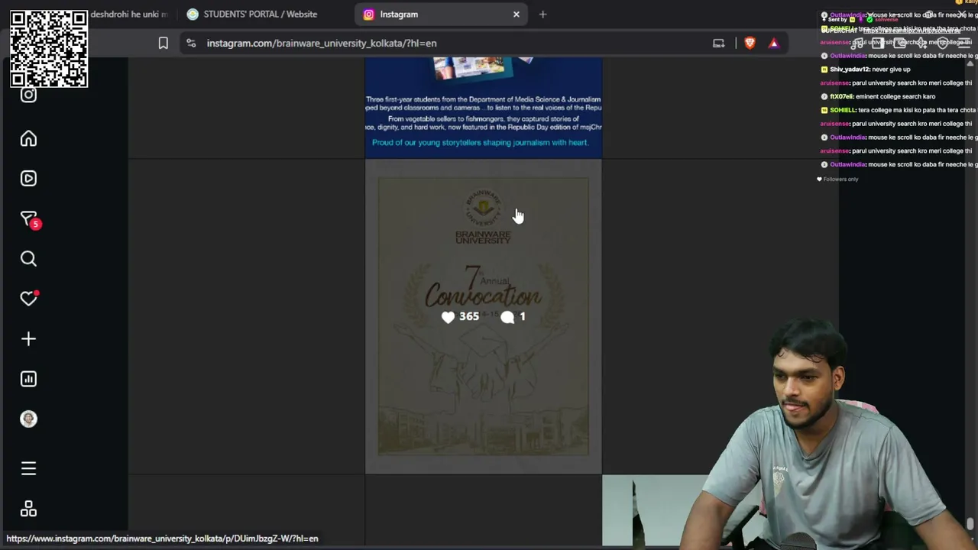Open Instagram Home from the sidebar
Viewport: 978px width, 550px height.
[x=28, y=139]
